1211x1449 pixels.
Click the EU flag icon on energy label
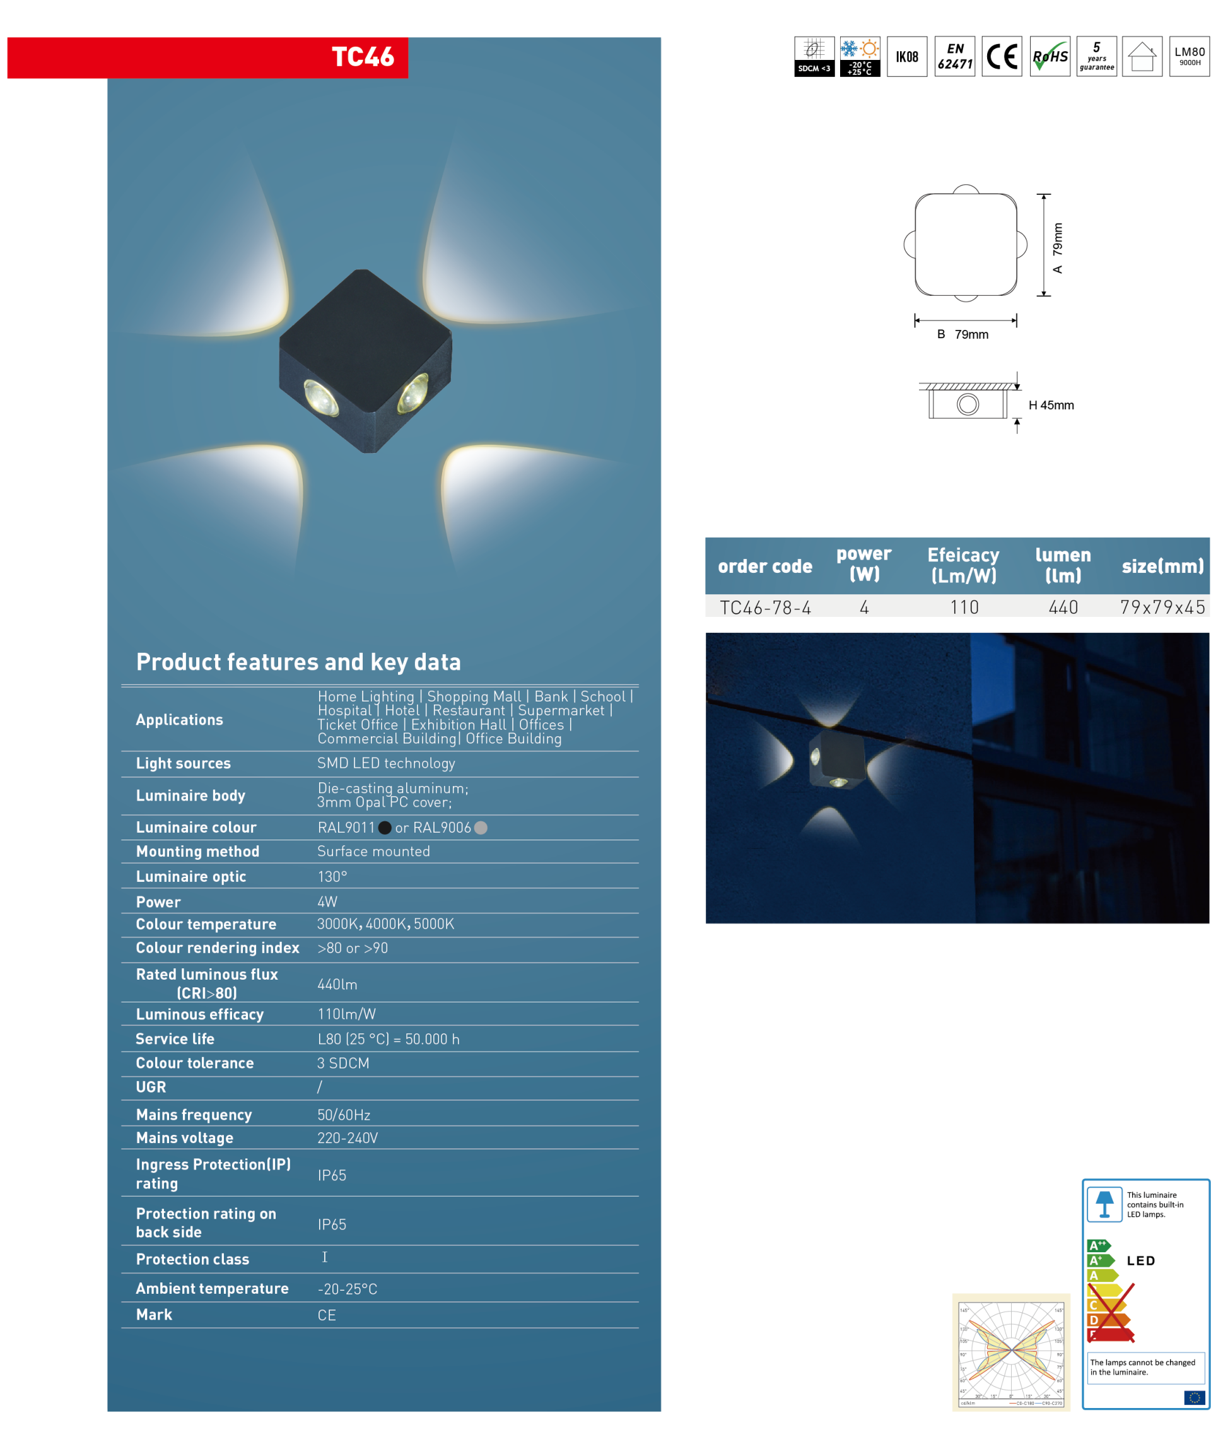[x=1195, y=1398]
